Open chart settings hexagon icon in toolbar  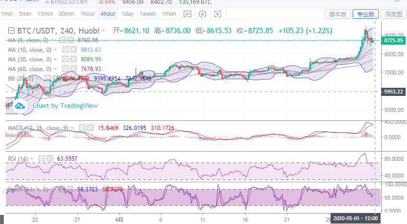pyautogui.click(x=202, y=14)
